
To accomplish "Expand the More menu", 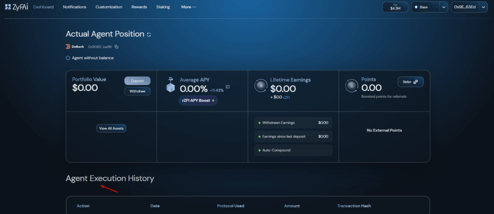I will [x=189, y=7].
